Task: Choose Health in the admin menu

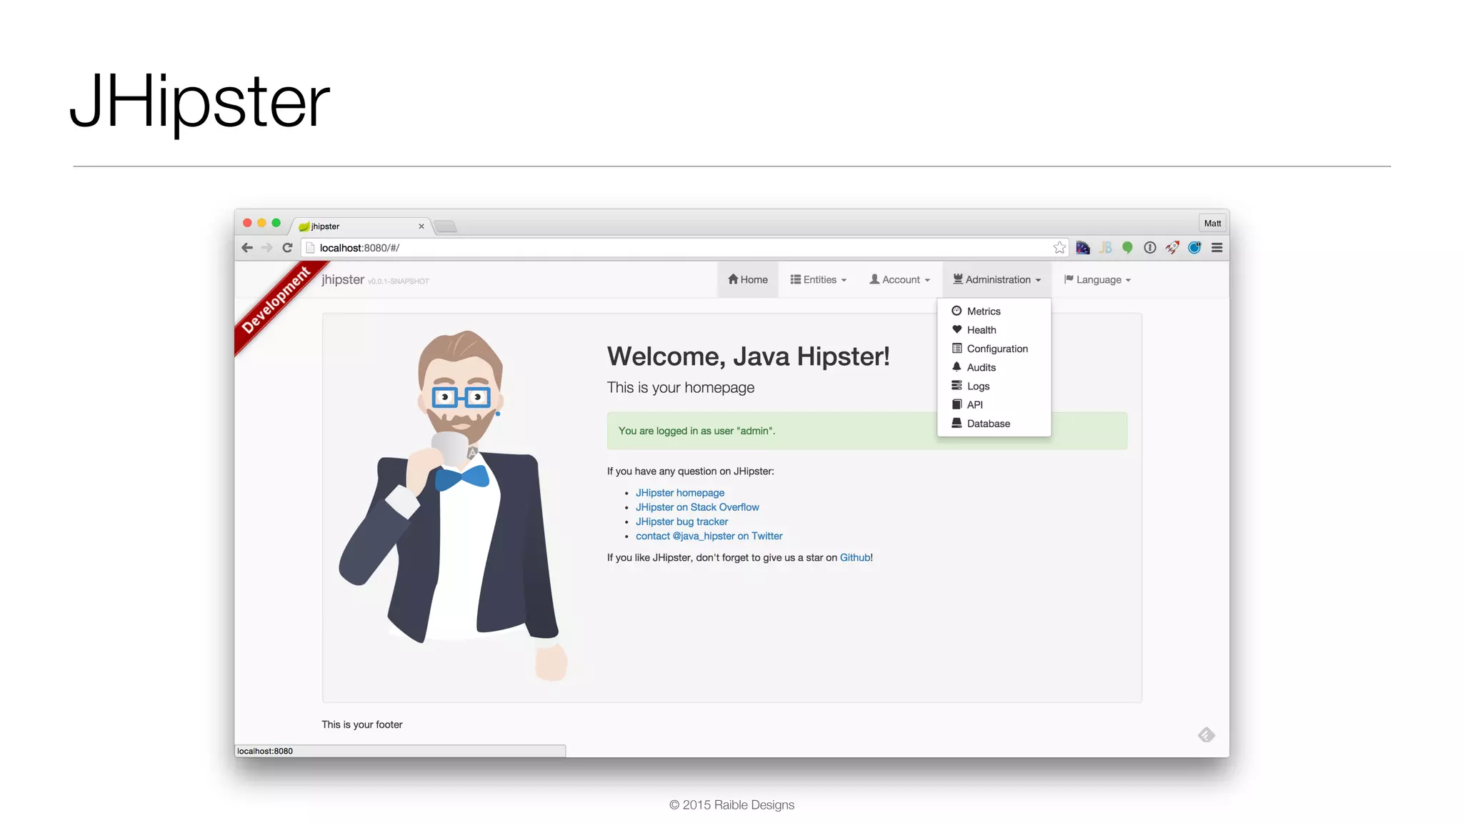Action: coord(981,330)
